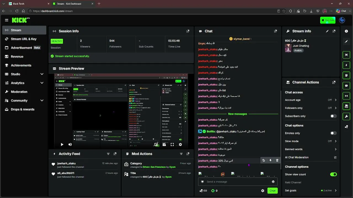
Task: Go to Moderation in the sidebar
Action: [24, 92]
